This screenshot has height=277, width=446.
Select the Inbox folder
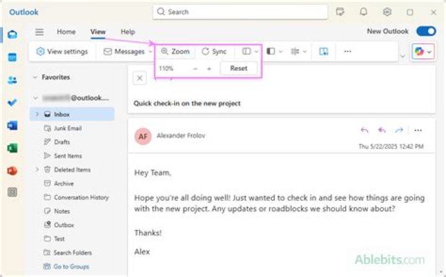pos(72,114)
